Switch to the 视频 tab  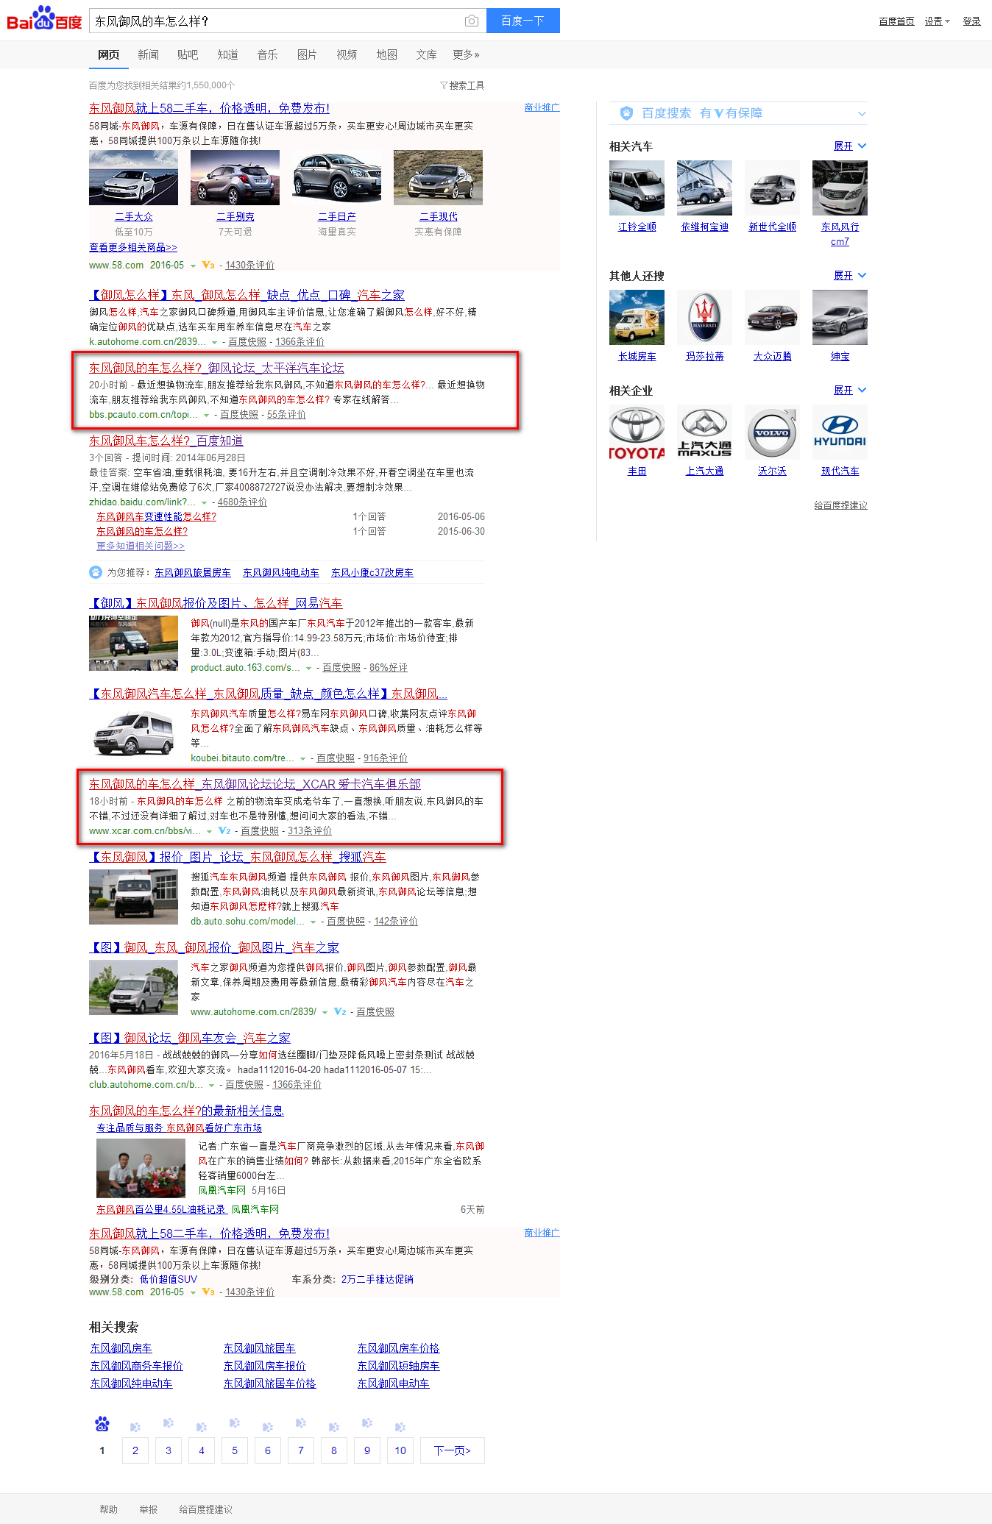(347, 55)
